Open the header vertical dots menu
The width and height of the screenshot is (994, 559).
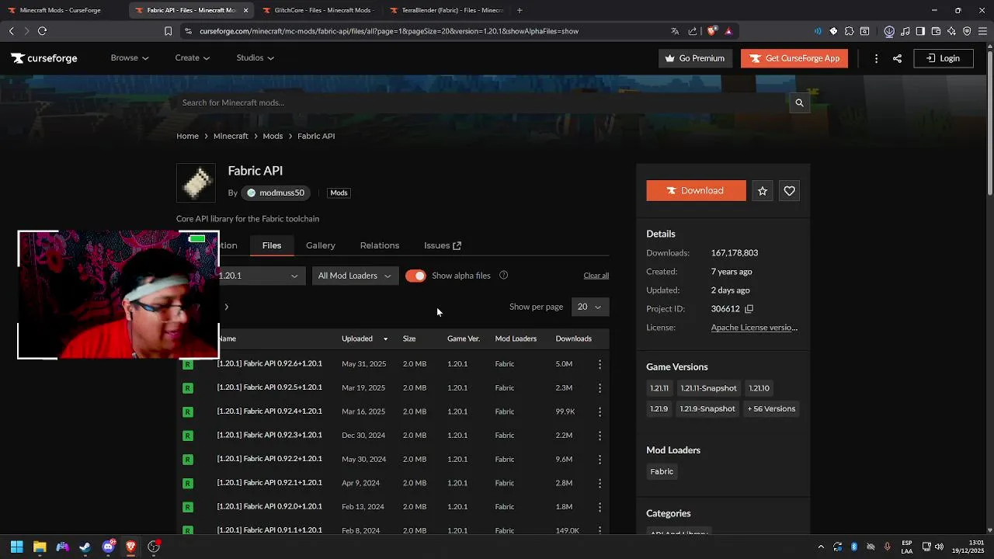[876, 58]
